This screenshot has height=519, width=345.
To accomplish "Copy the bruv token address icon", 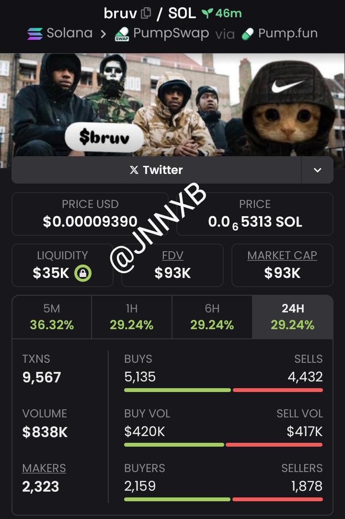I will tap(146, 13).
